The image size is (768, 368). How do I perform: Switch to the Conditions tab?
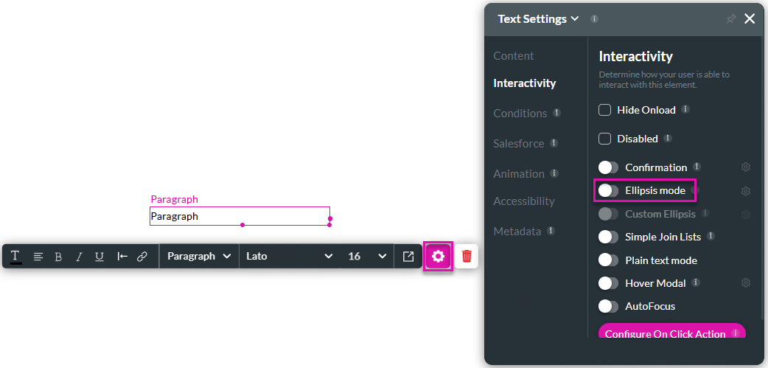[x=520, y=113]
